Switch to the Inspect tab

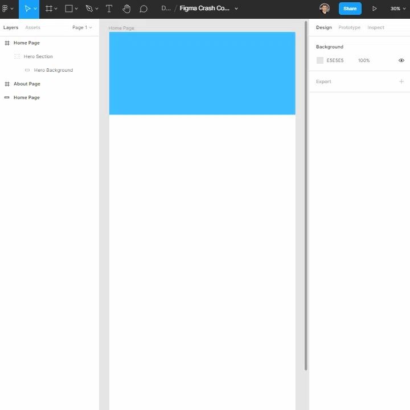coord(376,27)
